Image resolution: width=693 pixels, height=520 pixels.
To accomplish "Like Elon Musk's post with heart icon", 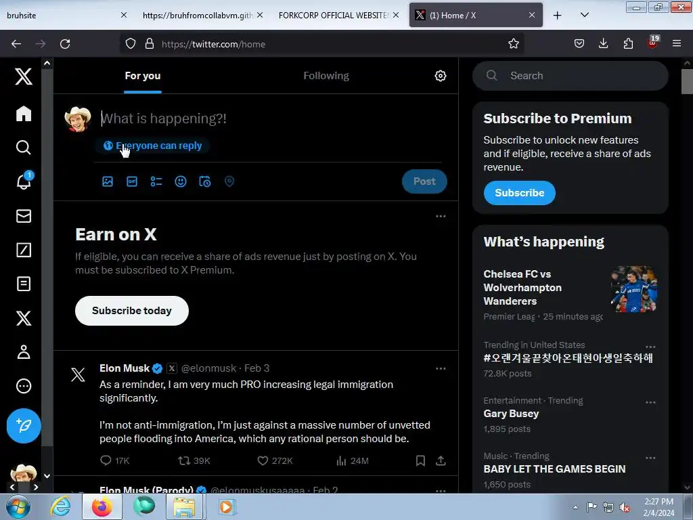I will 275,460.
